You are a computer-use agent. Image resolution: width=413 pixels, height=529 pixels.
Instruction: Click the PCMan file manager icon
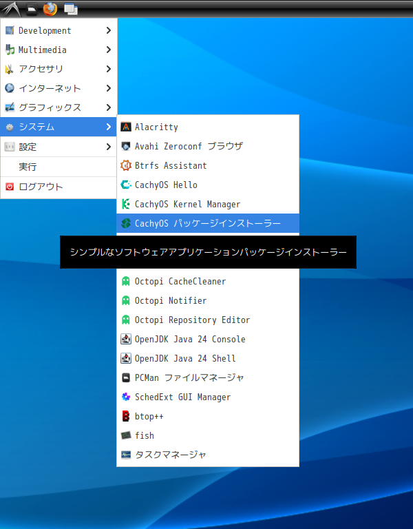pyautogui.click(x=126, y=377)
